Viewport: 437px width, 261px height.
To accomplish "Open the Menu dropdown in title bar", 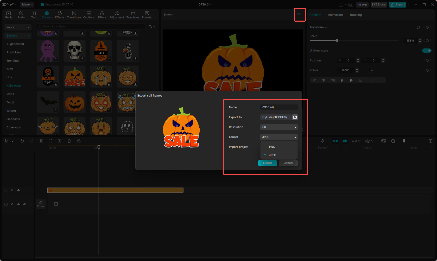I will click(x=27, y=4).
